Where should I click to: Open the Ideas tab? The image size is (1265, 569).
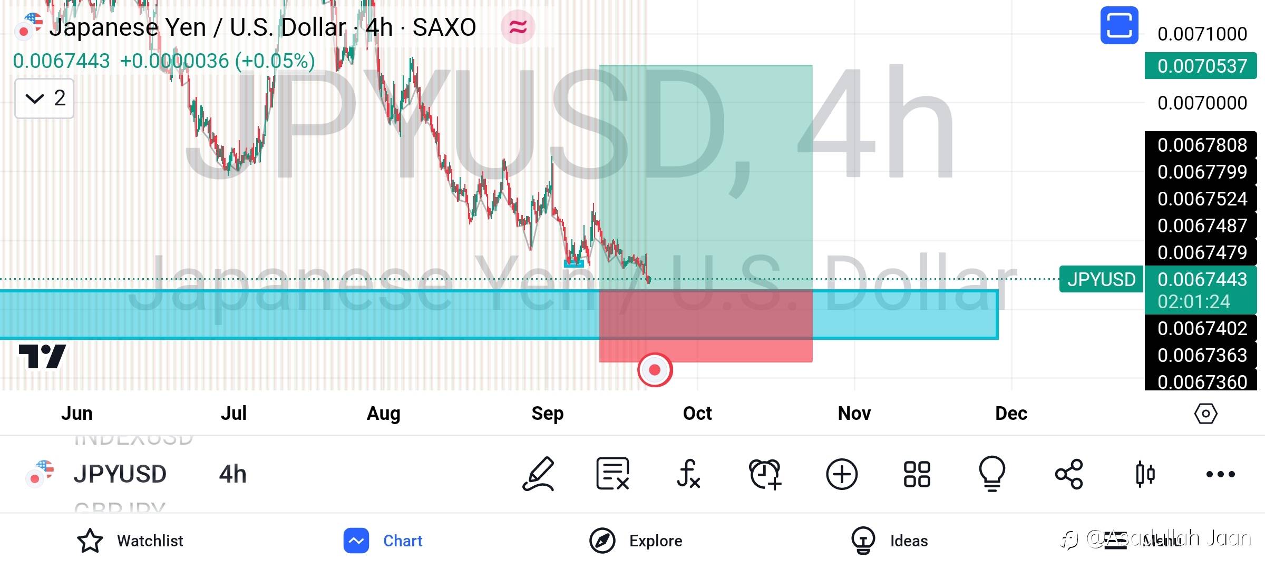889,541
